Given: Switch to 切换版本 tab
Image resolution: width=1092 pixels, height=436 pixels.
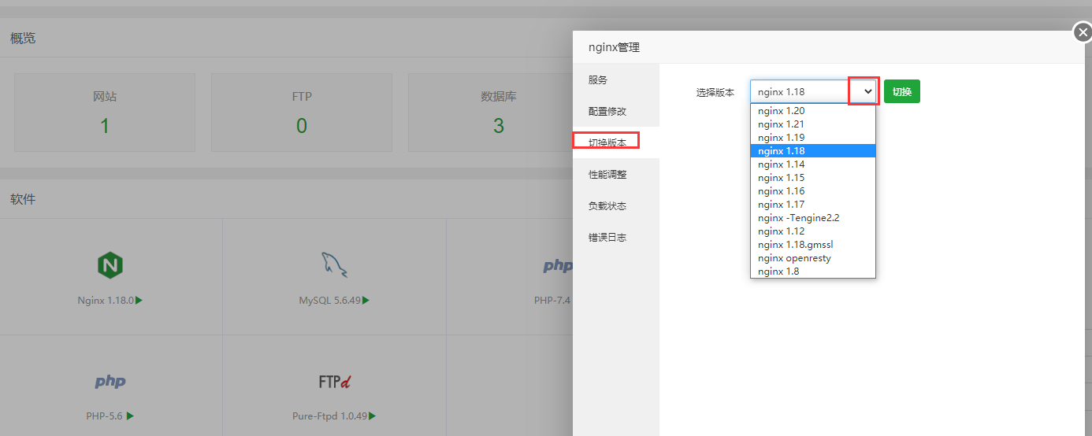Looking at the screenshot, I should click(616, 142).
